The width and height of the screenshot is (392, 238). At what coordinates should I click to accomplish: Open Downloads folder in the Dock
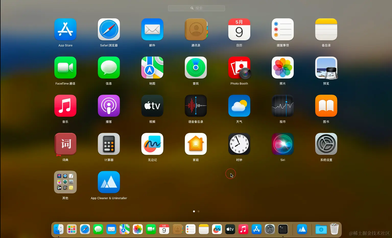tap(321, 229)
